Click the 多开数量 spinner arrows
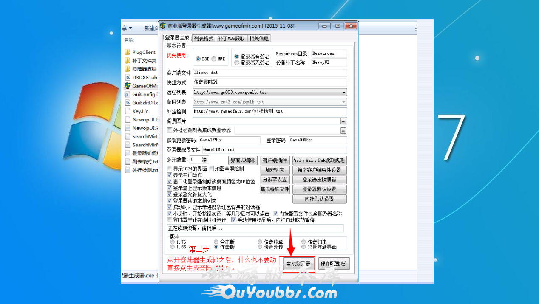The height and width of the screenshot is (304, 539). (205, 160)
